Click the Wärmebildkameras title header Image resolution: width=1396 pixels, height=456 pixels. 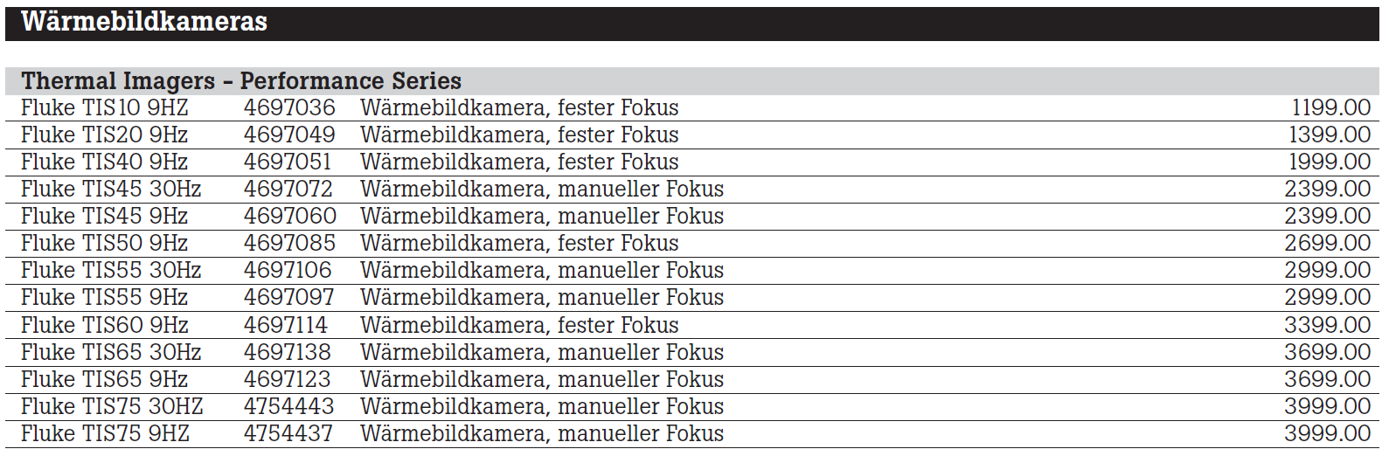[x=144, y=22]
